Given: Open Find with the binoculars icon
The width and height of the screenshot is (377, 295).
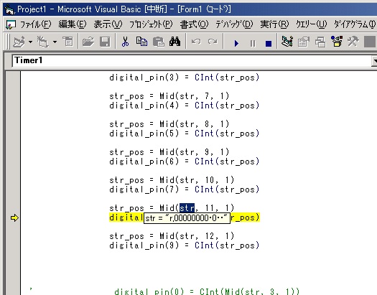Looking at the screenshot, I should 175,42.
